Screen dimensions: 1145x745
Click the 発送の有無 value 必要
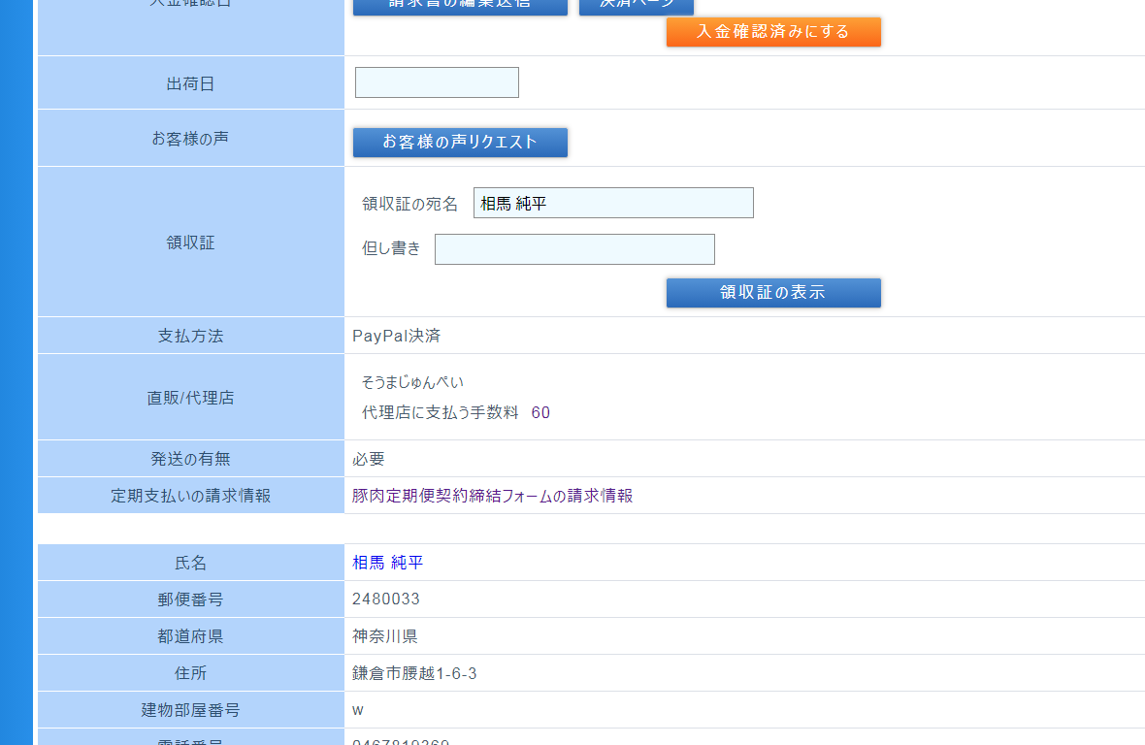(368, 459)
